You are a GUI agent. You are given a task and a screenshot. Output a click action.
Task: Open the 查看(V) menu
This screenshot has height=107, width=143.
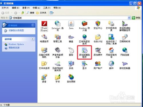[x=26, y=8]
